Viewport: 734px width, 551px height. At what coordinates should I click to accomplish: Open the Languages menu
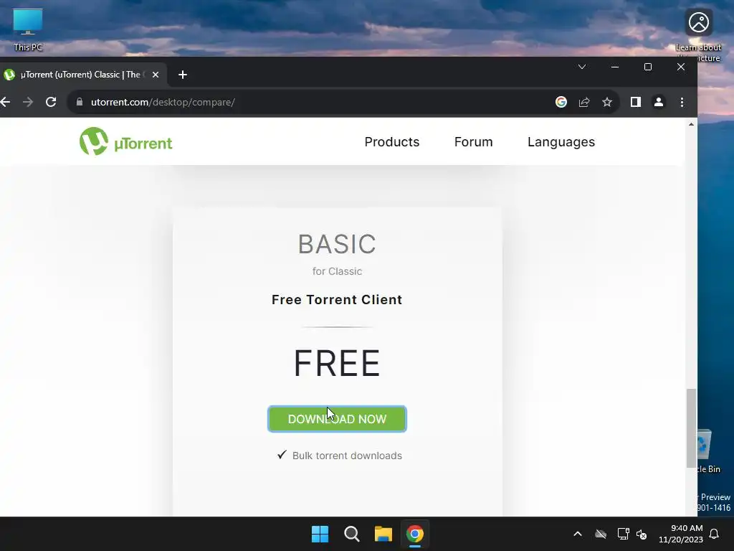tap(561, 142)
